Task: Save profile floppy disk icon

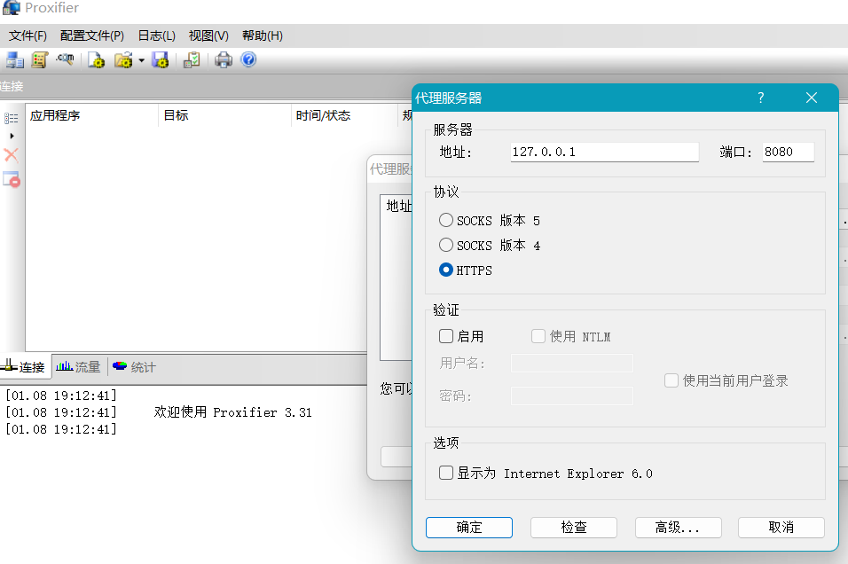Action: tap(161, 60)
